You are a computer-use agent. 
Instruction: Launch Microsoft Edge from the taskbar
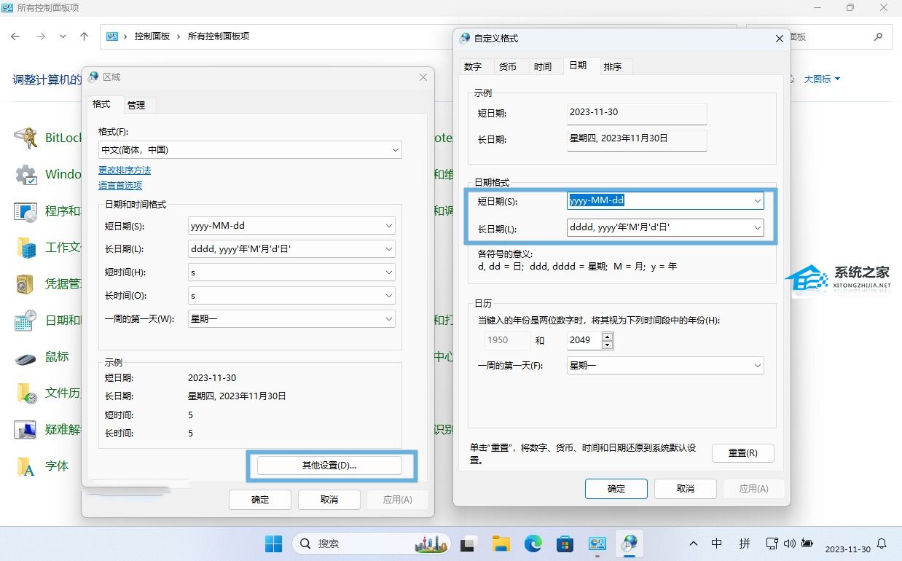[x=533, y=544]
